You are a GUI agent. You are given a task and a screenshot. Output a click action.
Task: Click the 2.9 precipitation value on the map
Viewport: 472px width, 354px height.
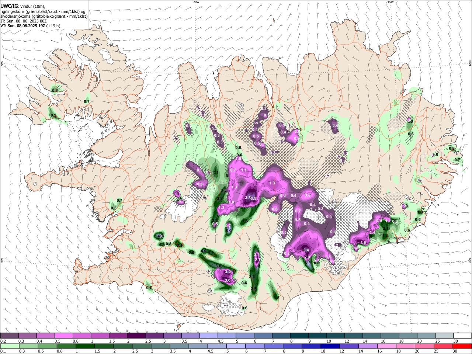[x=306, y=257]
